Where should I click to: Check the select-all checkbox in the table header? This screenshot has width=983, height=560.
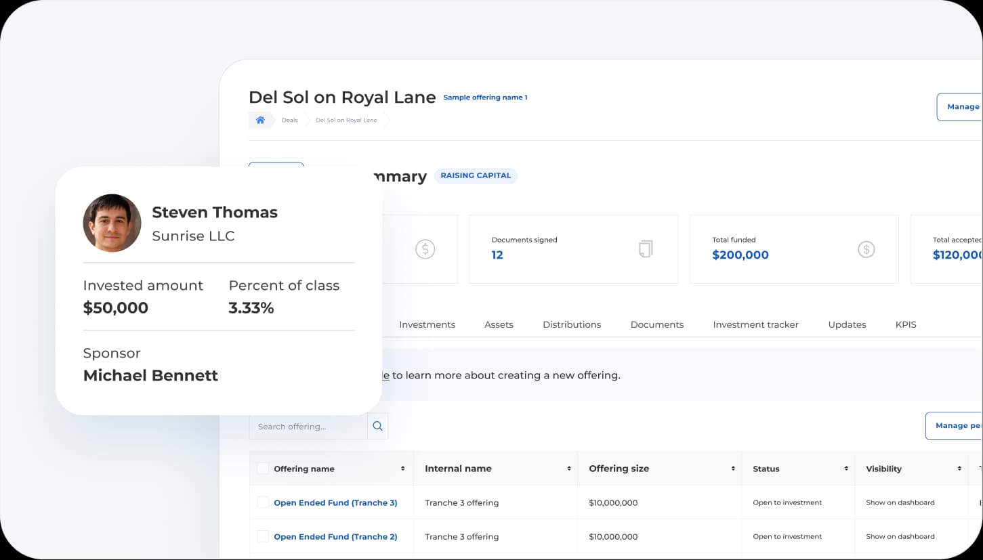coord(262,468)
